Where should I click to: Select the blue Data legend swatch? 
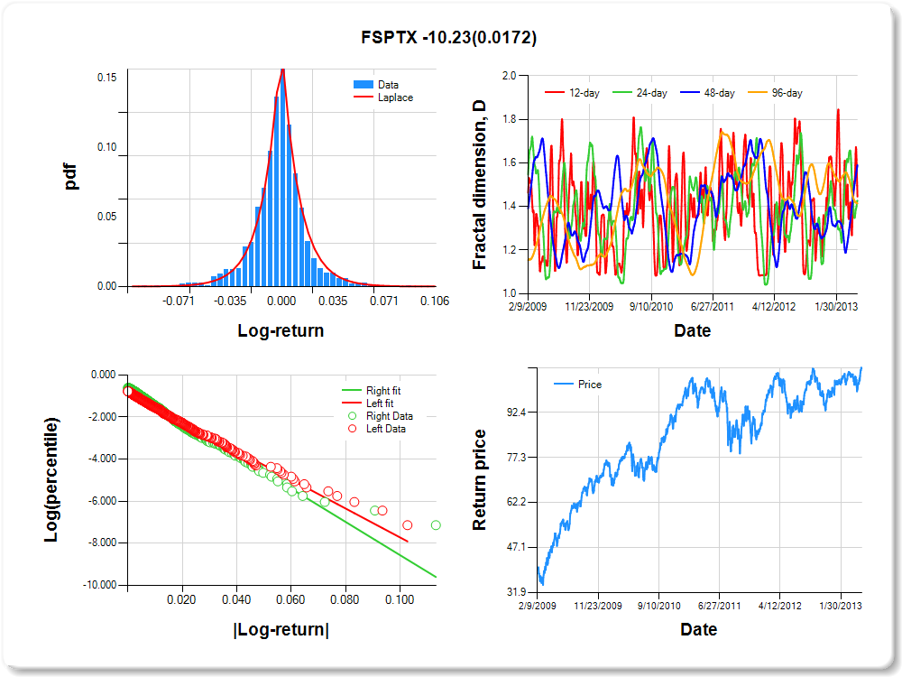tap(363, 85)
